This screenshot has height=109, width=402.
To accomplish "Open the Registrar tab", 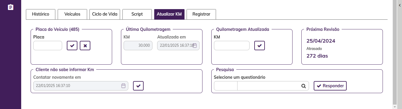I will click(201, 14).
